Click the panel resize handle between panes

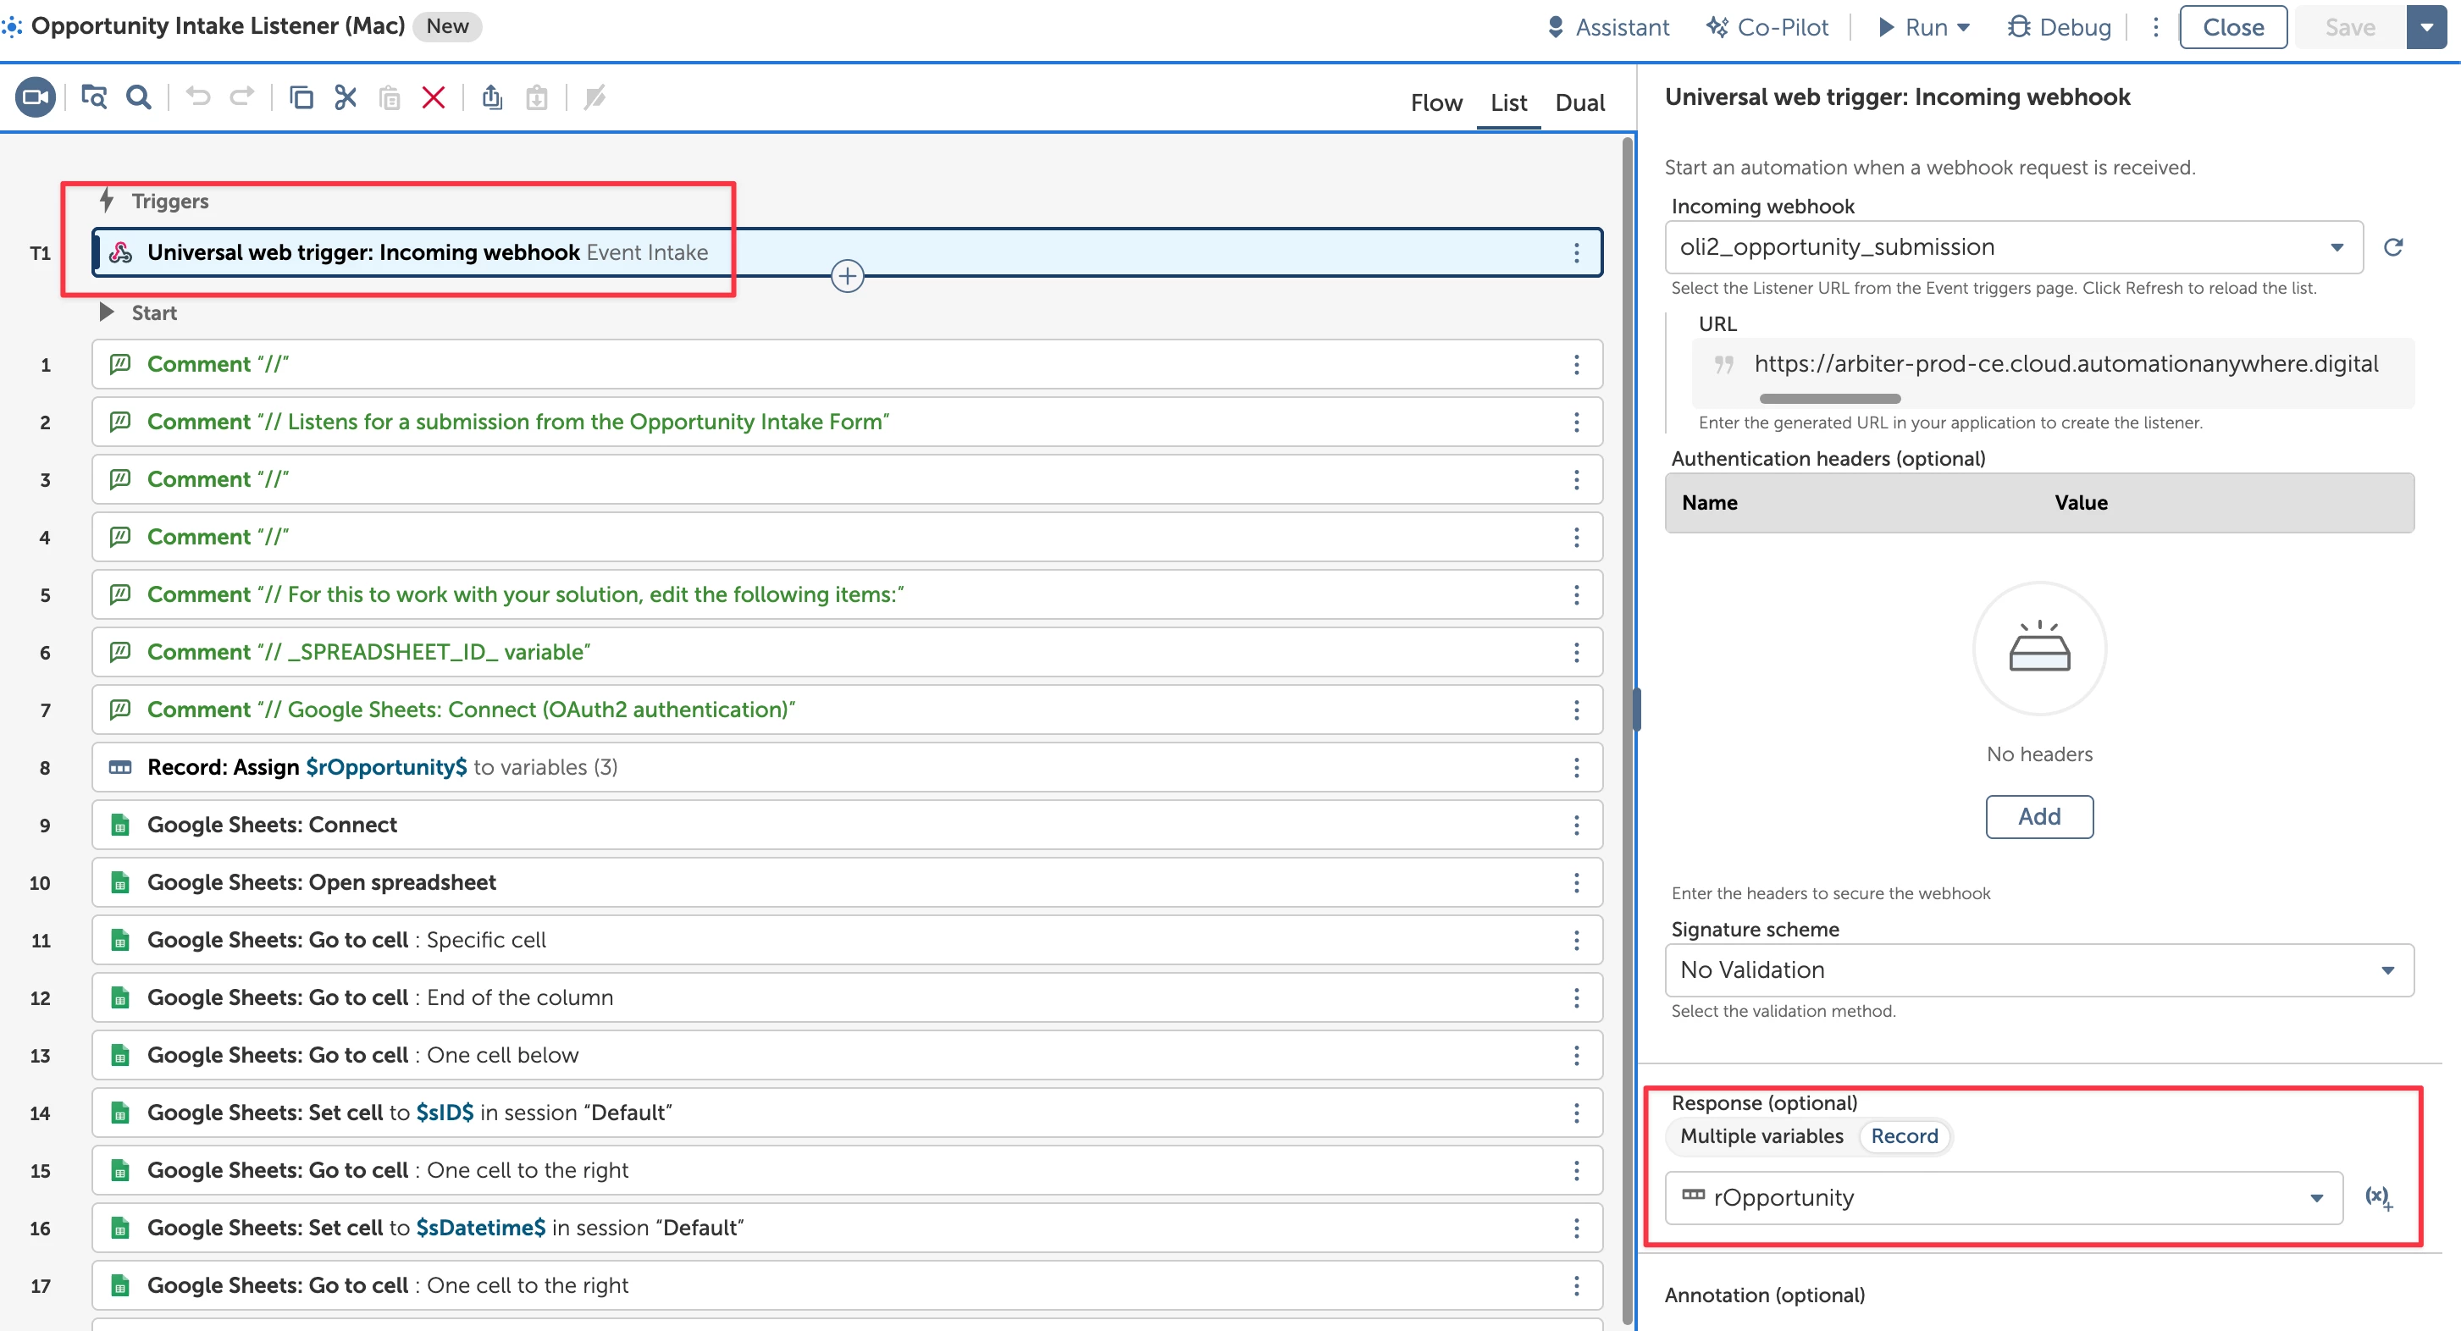click(1636, 710)
